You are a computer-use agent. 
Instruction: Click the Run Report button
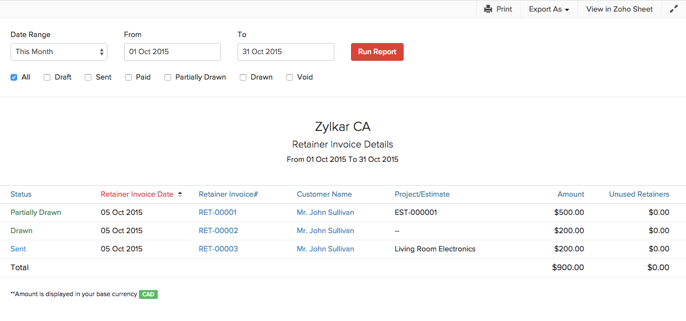(377, 52)
